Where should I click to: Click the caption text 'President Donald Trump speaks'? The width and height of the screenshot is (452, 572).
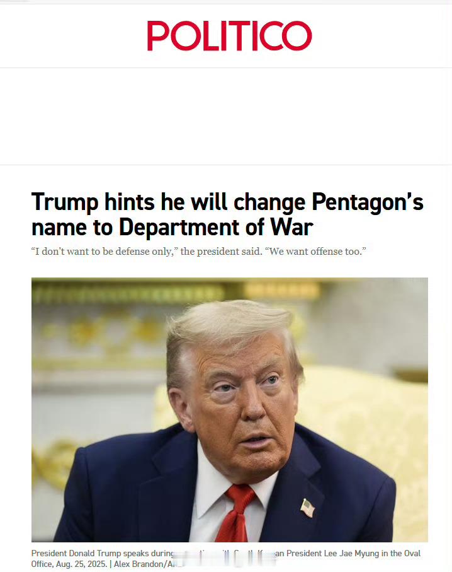pyautogui.click(x=90, y=553)
